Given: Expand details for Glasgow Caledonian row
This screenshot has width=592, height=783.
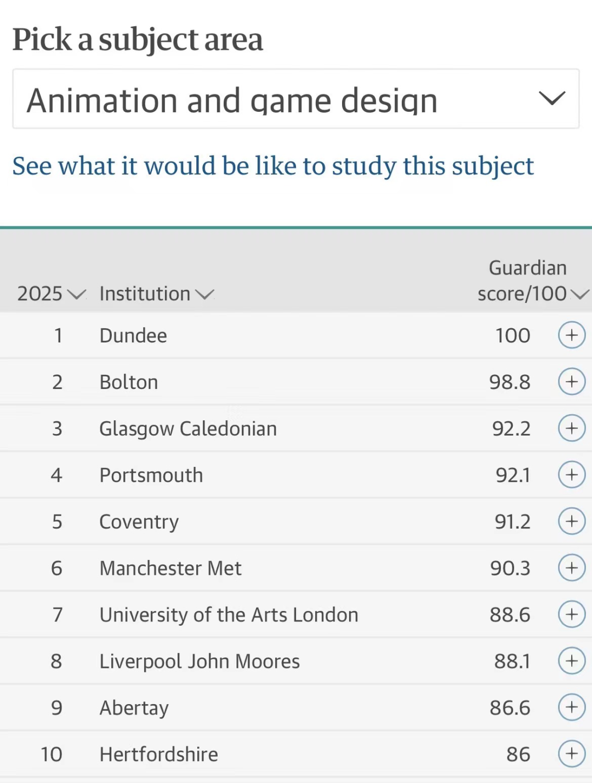Looking at the screenshot, I should point(572,428).
